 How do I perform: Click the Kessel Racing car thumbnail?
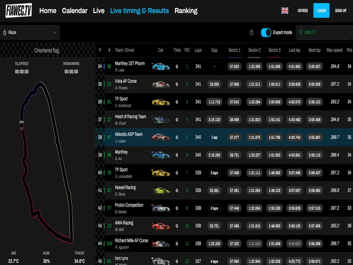[161, 191]
